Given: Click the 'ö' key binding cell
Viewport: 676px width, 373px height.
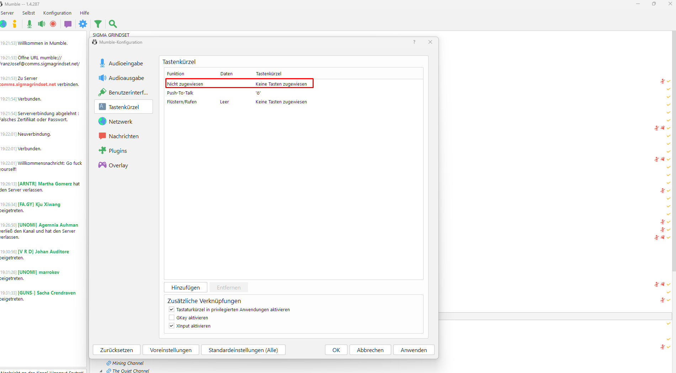Looking at the screenshot, I should [x=258, y=93].
